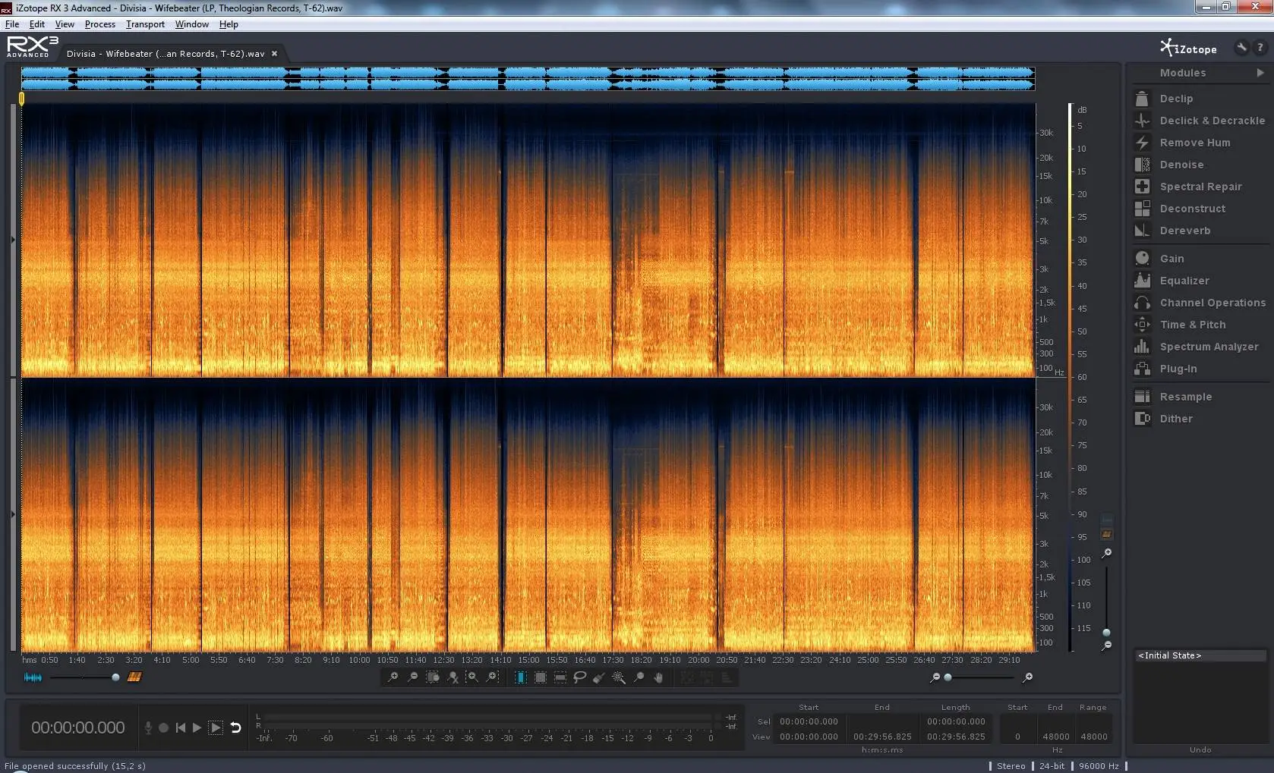The width and height of the screenshot is (1274, 773).
Task: Click the 00:00:00.000 playhead time display
Action: point(78,727)
